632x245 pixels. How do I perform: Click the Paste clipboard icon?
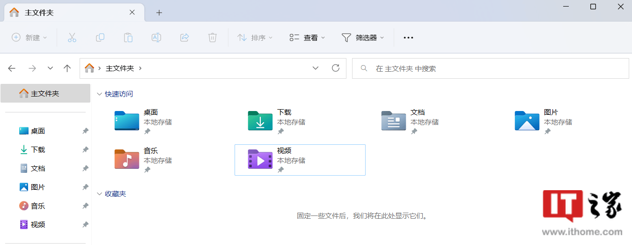128,37
